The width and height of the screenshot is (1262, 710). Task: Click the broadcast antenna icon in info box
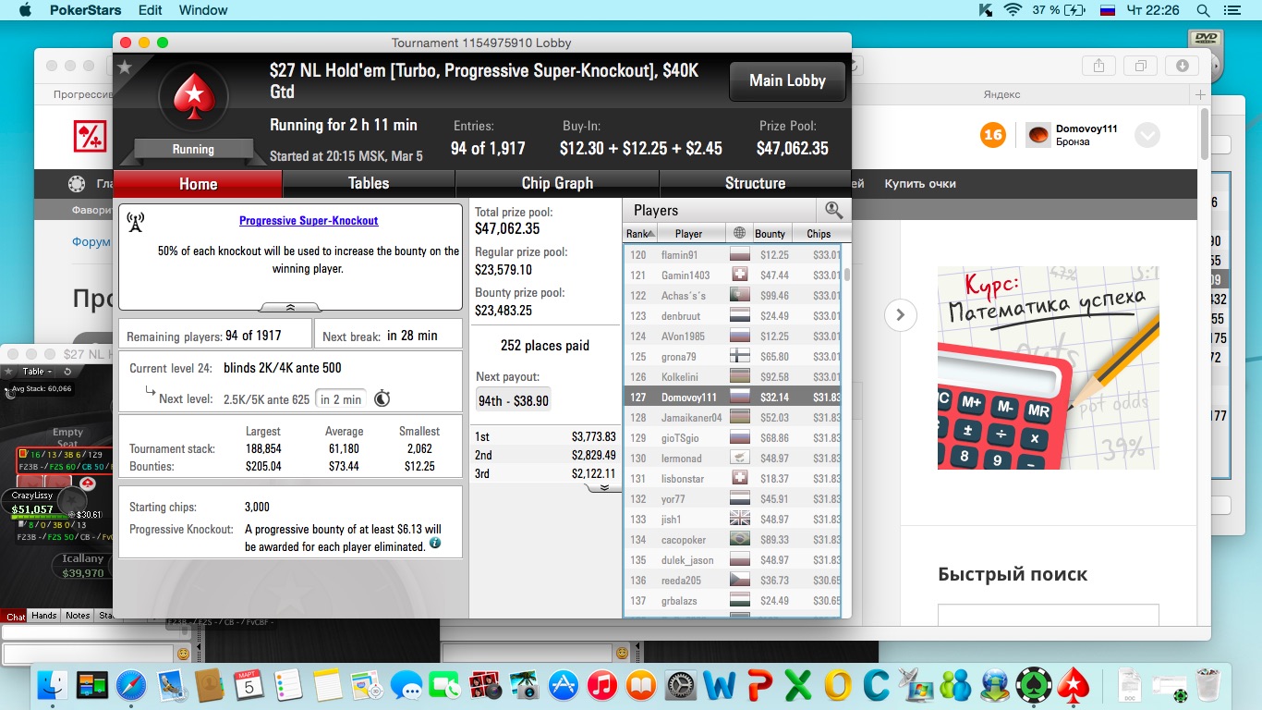(x=135, y=222)
